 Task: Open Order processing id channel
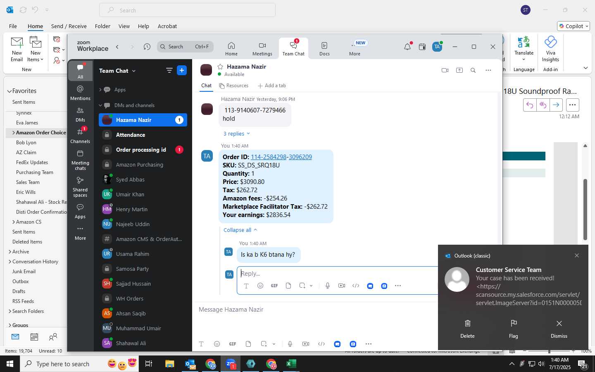coord(143,150)
